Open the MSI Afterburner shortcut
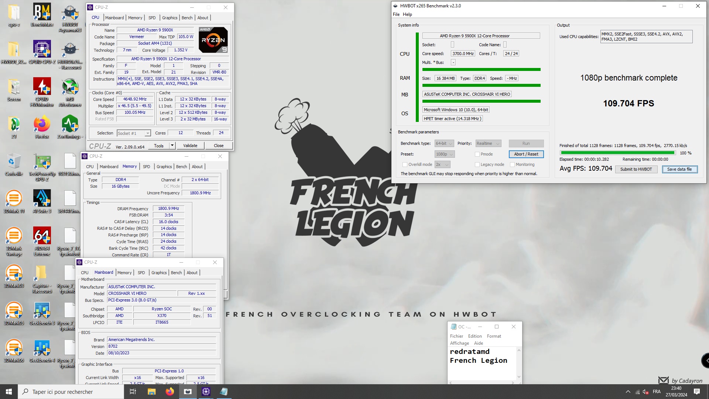Image resolution: width=709 pixels, height=399 pixels. coord(70,92)
